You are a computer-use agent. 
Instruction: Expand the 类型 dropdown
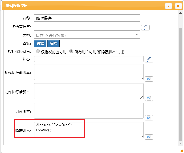click(87, 35)
